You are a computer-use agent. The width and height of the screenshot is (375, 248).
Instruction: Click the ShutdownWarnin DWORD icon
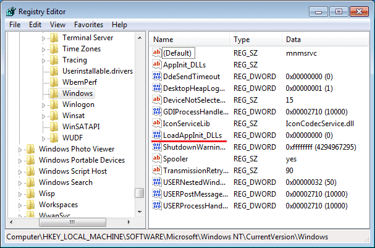[157, 147]
